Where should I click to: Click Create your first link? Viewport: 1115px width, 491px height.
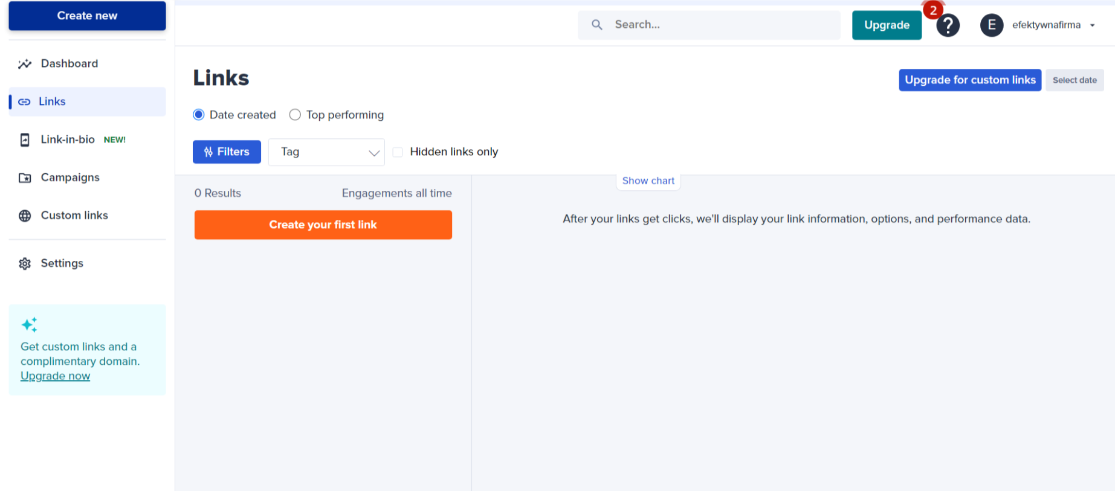tap(323, 225)
